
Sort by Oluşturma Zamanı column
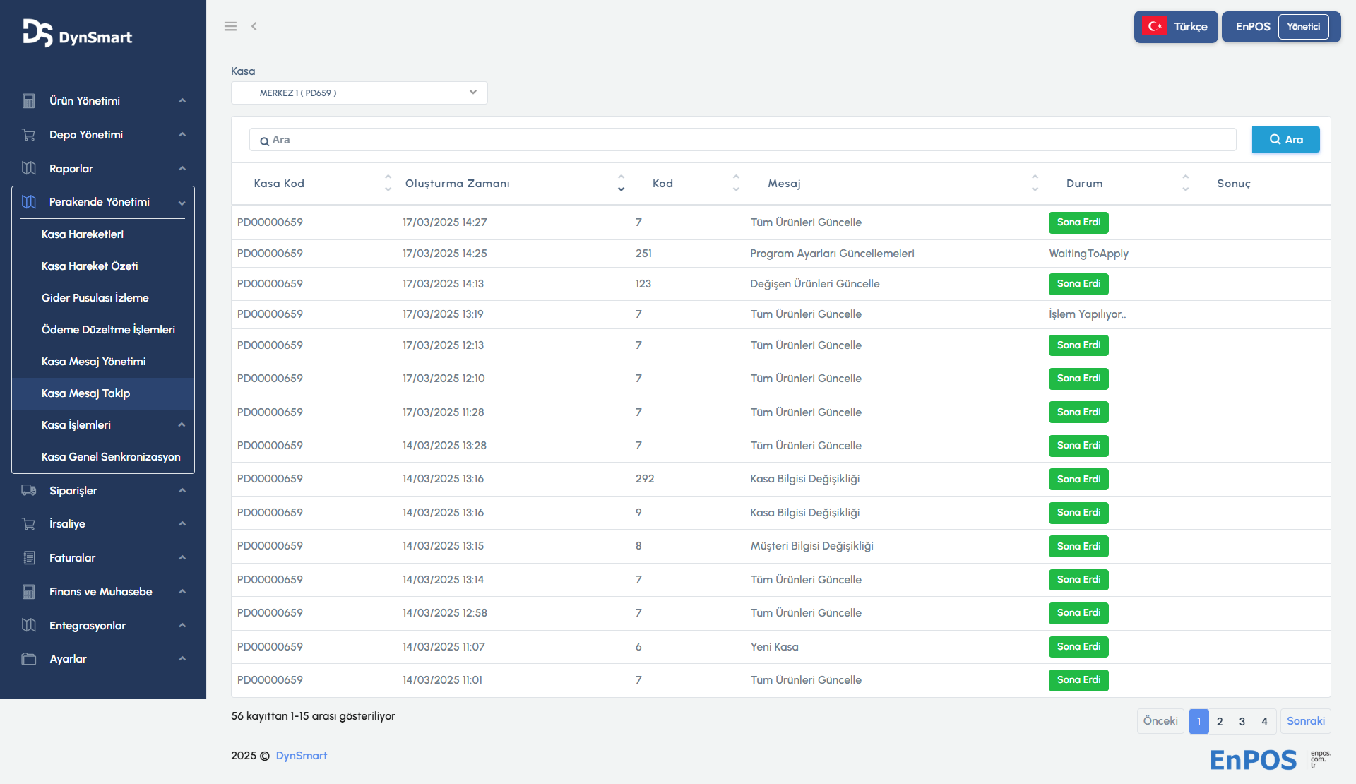pos(458,184)
